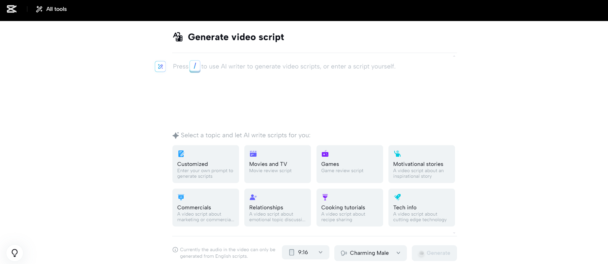Click the lightbulb tips icon

click(15, 253)
